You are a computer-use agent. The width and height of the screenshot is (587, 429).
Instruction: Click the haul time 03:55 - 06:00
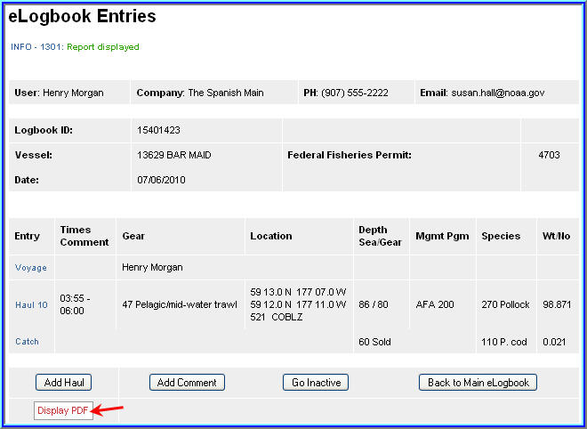point(74,304)
